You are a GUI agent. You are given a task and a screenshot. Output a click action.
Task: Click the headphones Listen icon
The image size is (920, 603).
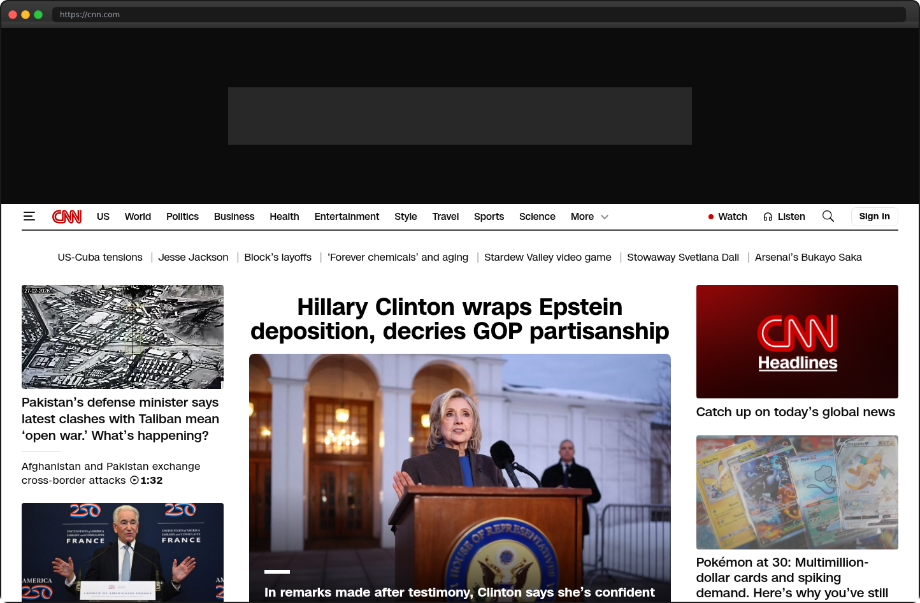click(766, 217)
